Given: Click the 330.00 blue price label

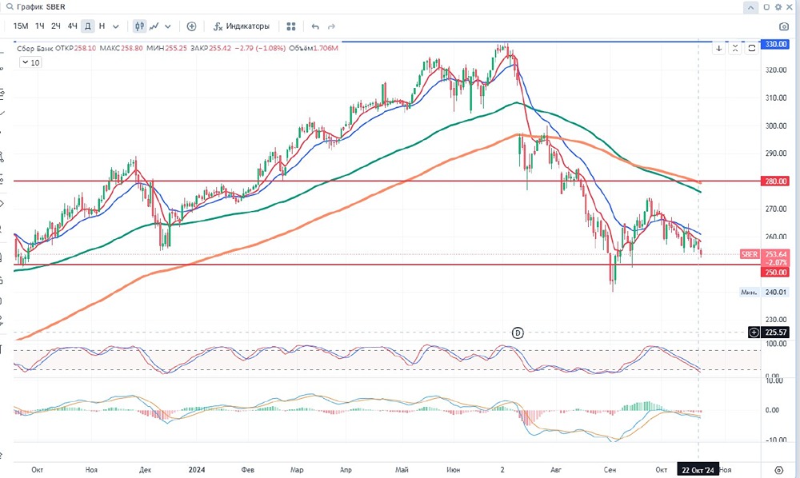Looking at the screenshot, I should [775, 44].
